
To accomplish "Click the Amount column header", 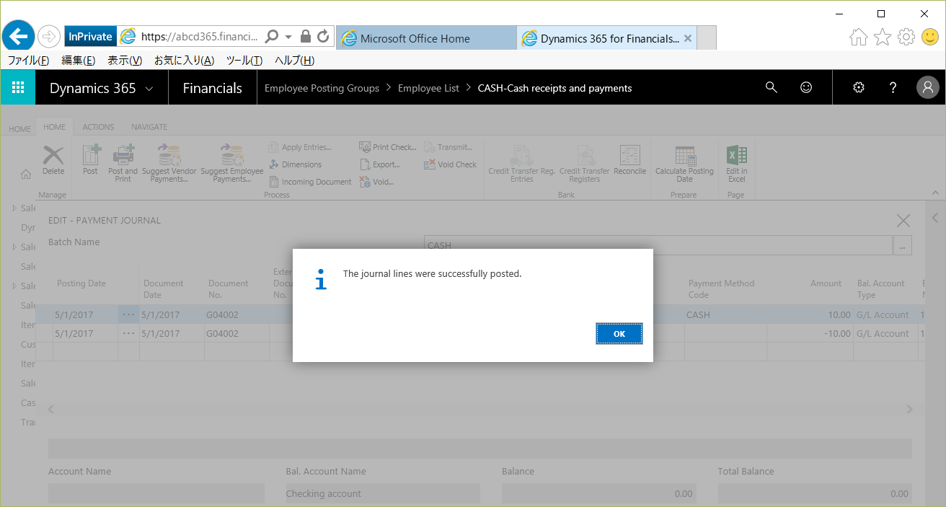I will pos(826,283).
